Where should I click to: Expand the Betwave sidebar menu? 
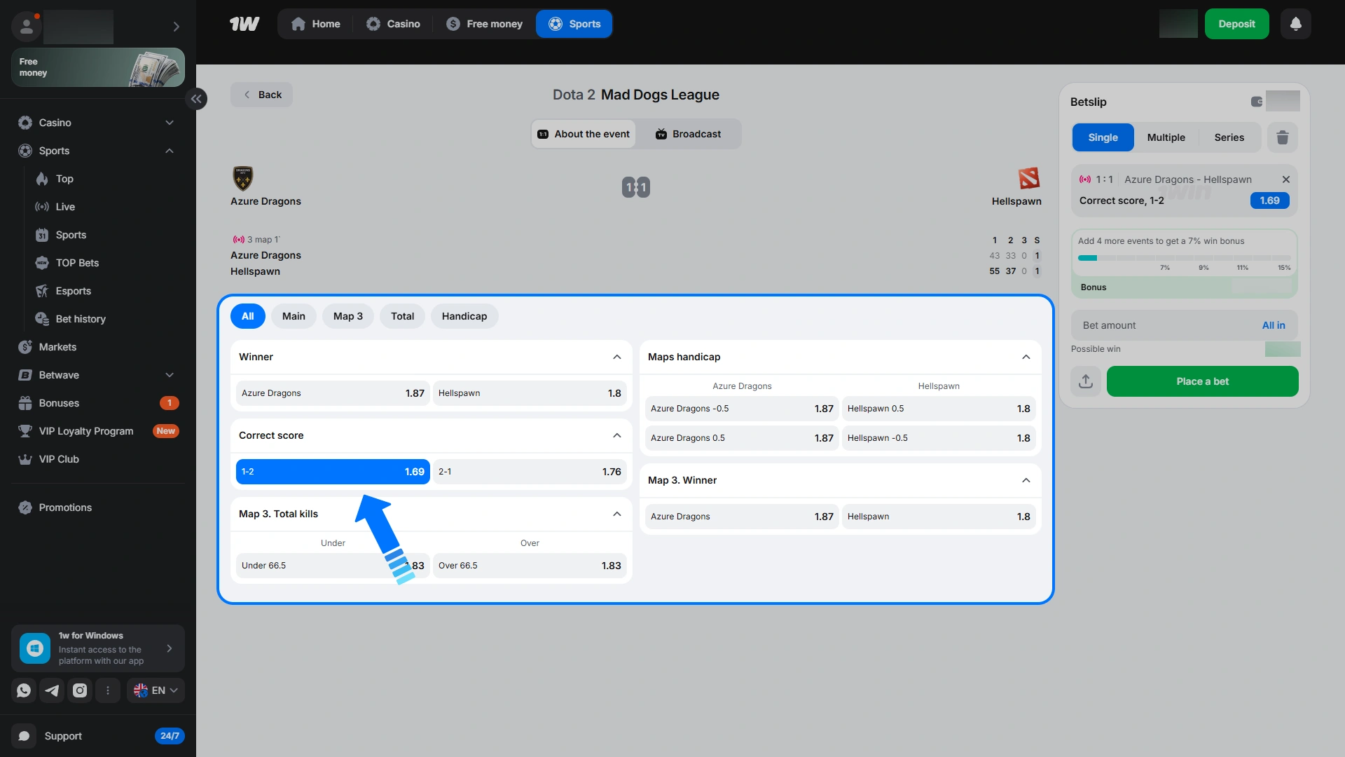tap(170, 375)
